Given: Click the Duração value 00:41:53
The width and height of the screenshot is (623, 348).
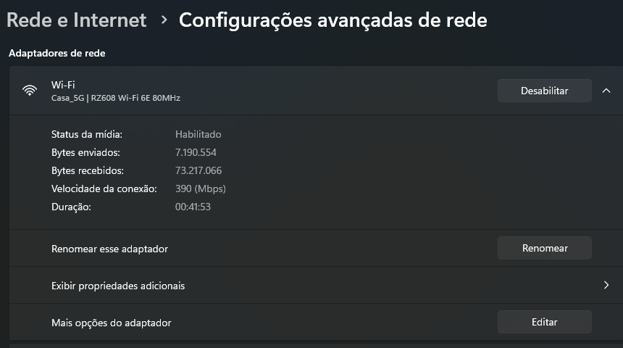Looking at the screenshot, I should [x=193, y=207].
